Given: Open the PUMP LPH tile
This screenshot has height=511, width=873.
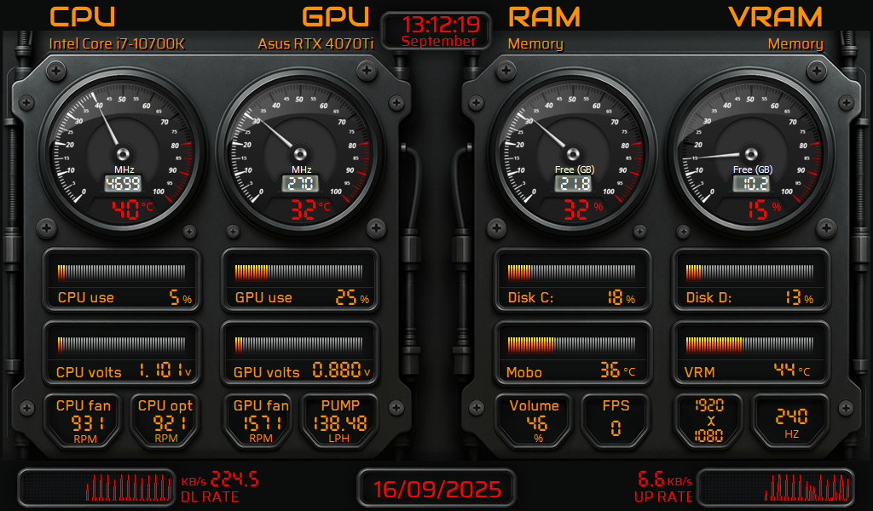Looking at the screenshot, I should pyautogui.click(x=340, y=419).
